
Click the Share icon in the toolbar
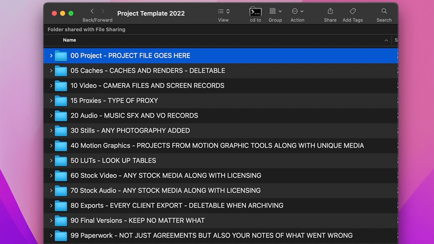pos(330,11)
